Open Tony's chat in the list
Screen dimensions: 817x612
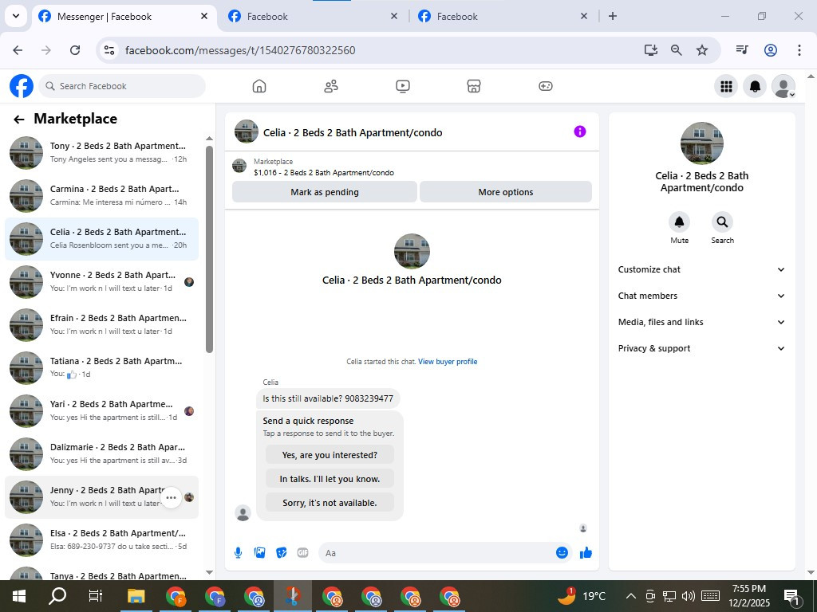coord(101,152)
